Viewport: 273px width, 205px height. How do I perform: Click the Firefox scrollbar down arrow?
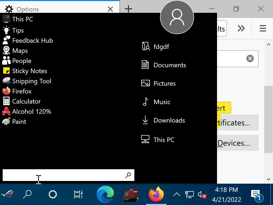tap(268, 179)
